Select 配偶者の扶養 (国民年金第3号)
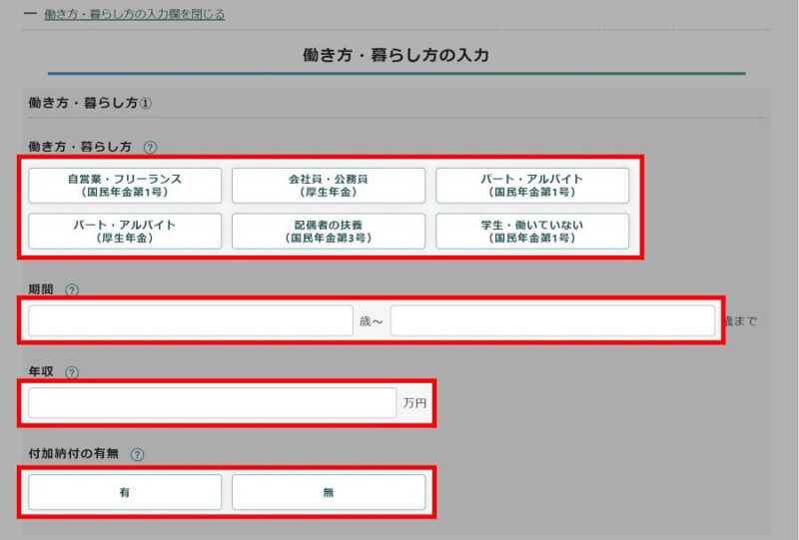 pos(329,232)
